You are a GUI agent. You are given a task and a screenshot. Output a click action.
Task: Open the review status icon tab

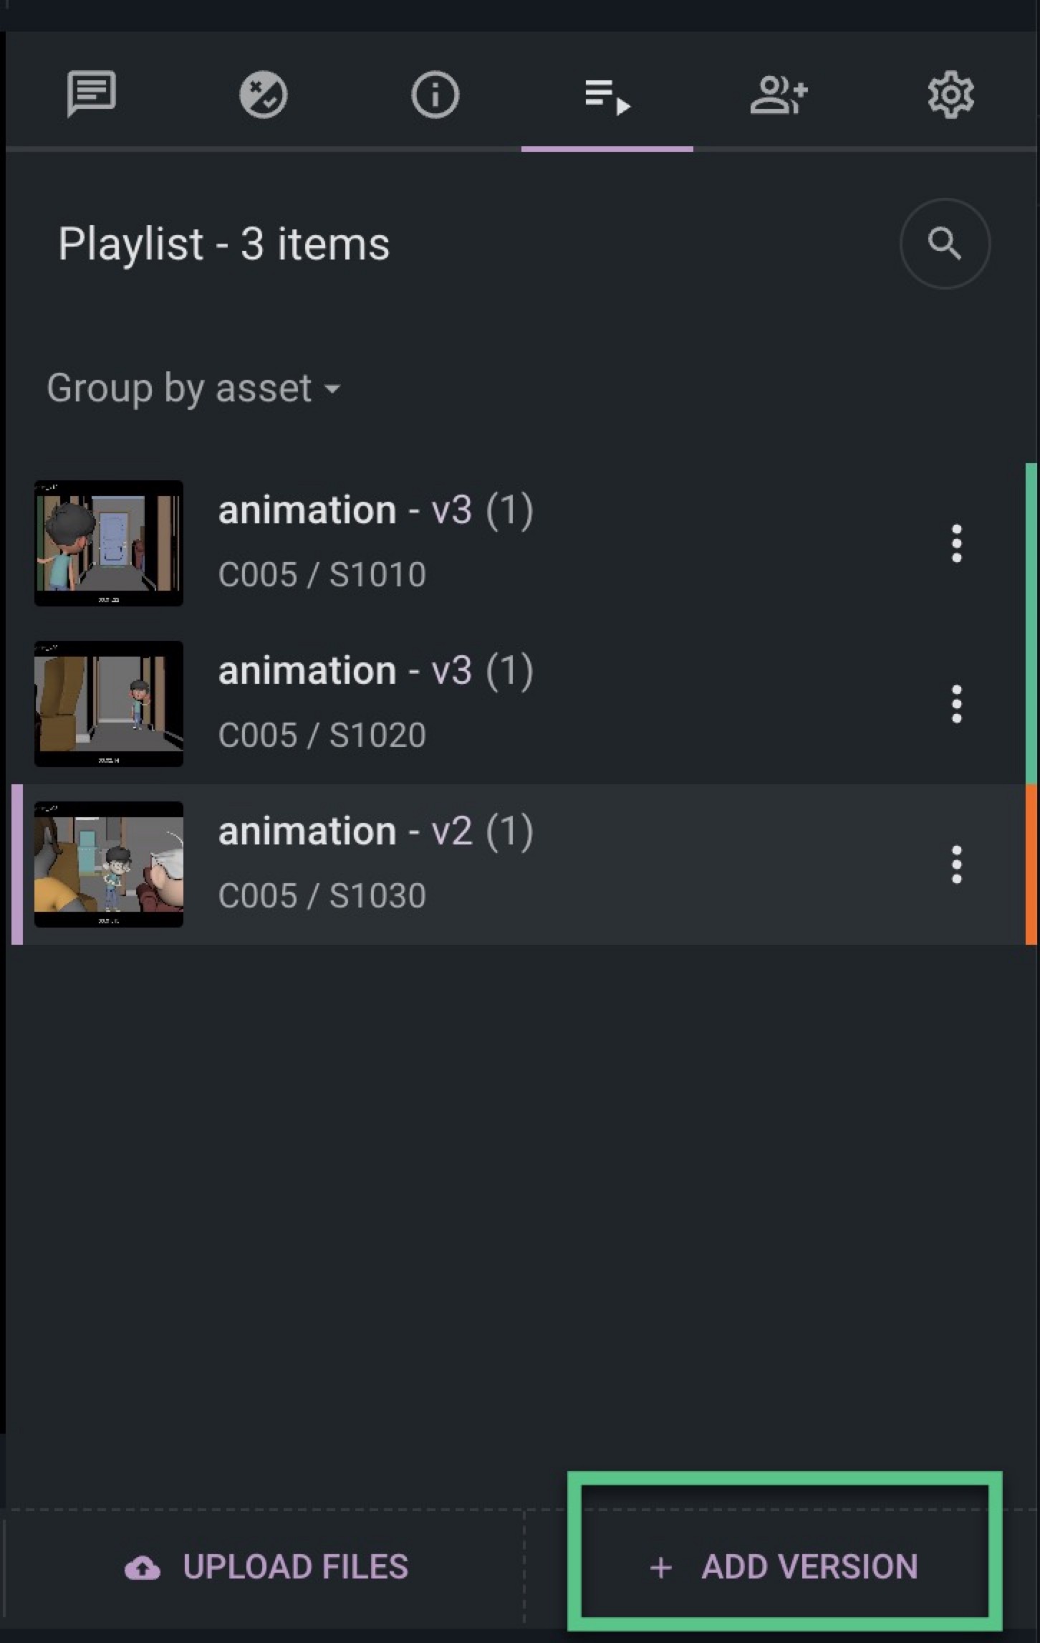[x=263, y=94]
